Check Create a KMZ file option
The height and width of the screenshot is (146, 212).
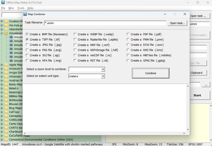tap(128, 50)
